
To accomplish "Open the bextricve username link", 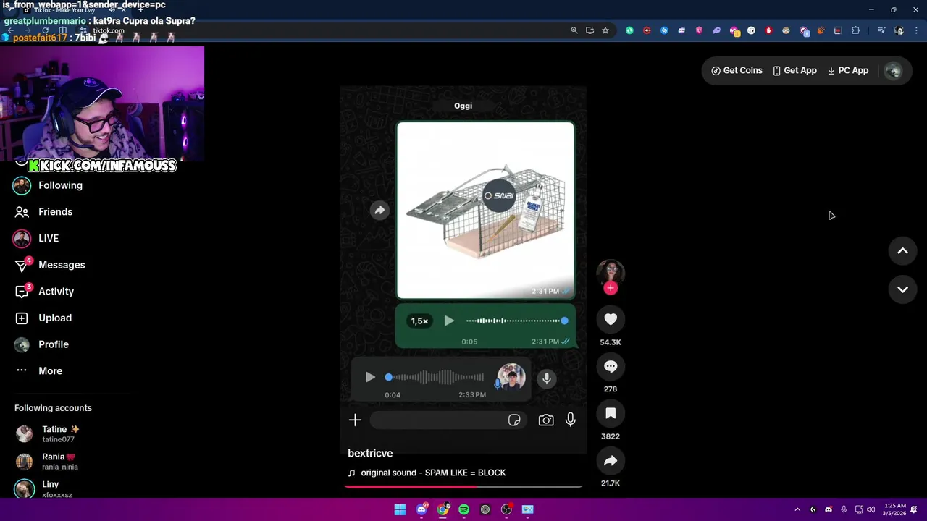I will (x=370, y=453).
